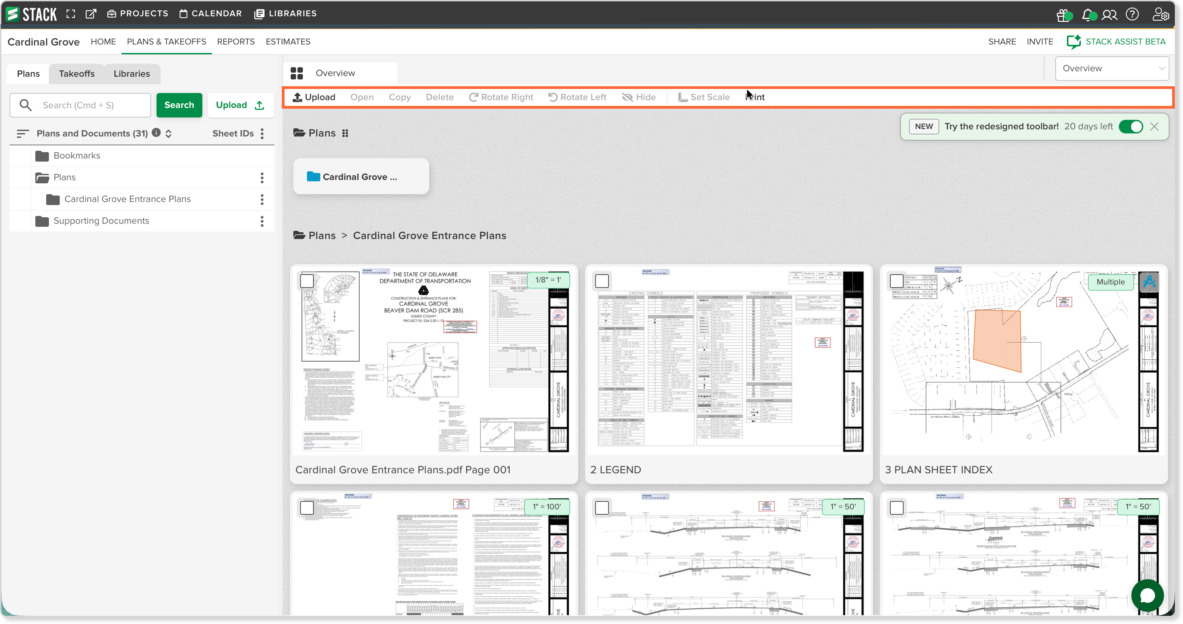Viewport: 1183px width, 624px height.
Task: Toggle sort order arrows for Plans and Documents
Action: click(168, 134)
